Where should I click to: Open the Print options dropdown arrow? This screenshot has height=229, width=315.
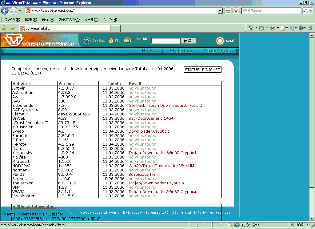click(278, 28)
